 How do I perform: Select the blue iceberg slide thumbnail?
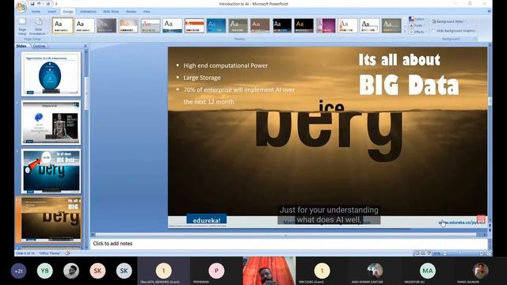click(x=51, y=171)
